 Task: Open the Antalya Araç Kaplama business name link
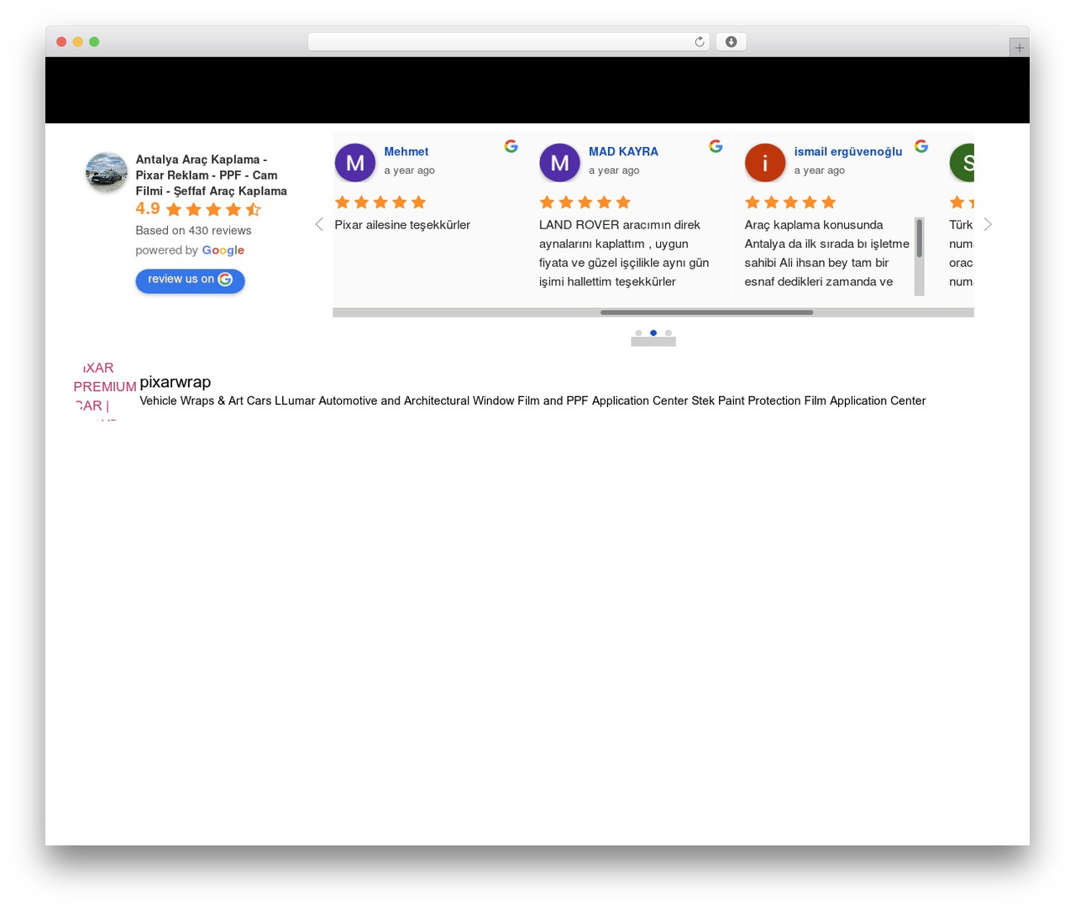(x=212, y=175)
